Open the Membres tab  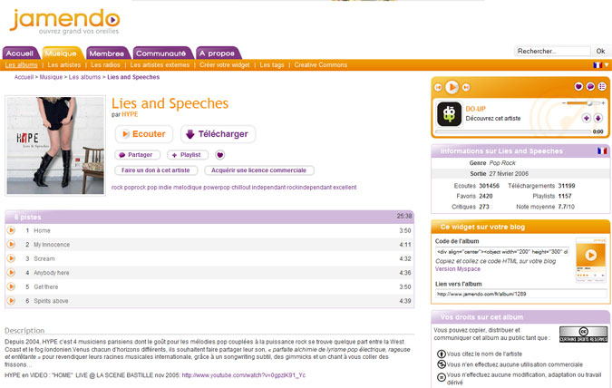[x=107, y=53]
